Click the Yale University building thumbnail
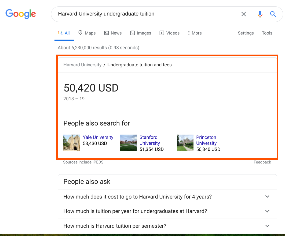The image size is (285, 236). coord(72,143)
